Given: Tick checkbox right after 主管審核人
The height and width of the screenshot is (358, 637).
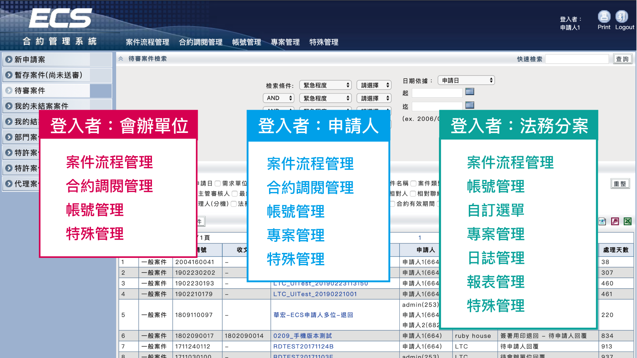Looking at the screenshot, I should click(235, 194).
